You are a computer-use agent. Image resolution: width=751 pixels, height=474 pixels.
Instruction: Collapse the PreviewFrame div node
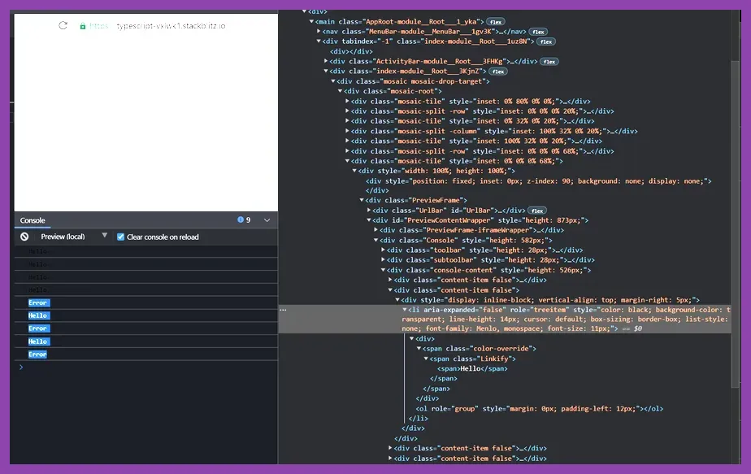tap(362, 200)
